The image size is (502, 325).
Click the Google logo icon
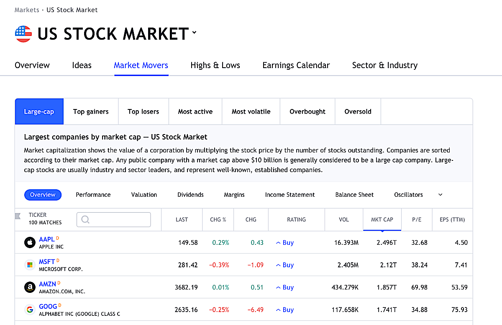[30, 310]
